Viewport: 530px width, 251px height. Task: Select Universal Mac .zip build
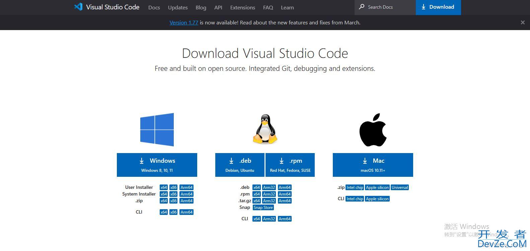tap(400, 187)
